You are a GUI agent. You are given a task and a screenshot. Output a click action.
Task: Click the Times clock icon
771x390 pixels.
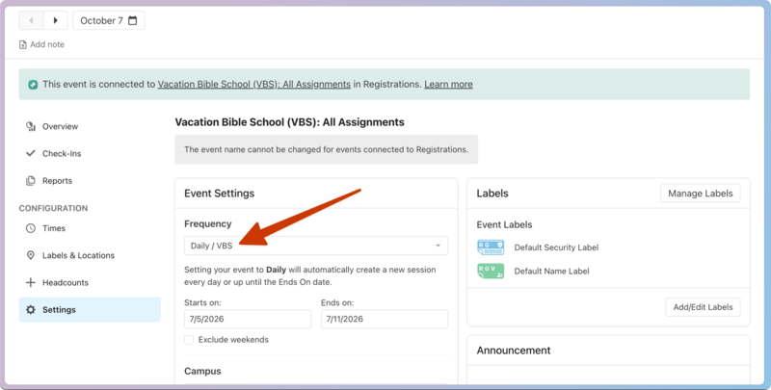click(x=31, y=228)
